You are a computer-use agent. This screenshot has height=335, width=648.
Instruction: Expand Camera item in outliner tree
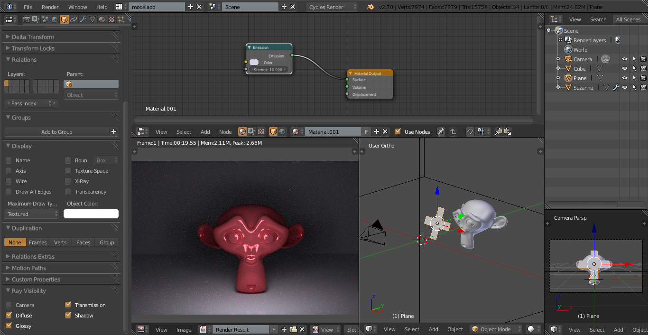pos(558,59)
